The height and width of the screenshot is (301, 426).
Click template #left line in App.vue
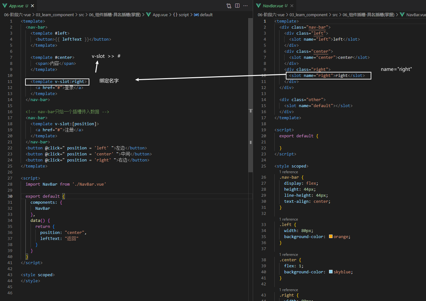point(50,33)
